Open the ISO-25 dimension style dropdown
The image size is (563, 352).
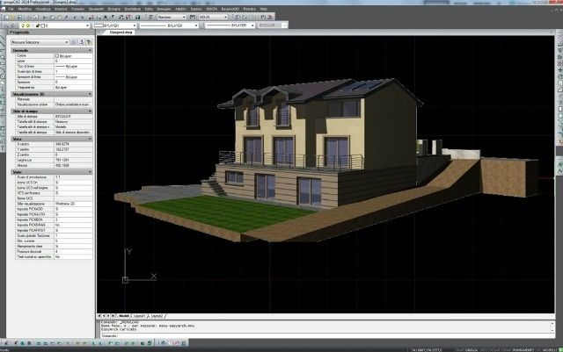[x=213, y=17]
